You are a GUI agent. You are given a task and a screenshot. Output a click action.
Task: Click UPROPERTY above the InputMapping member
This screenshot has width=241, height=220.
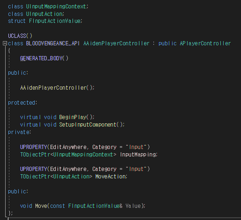34,147
